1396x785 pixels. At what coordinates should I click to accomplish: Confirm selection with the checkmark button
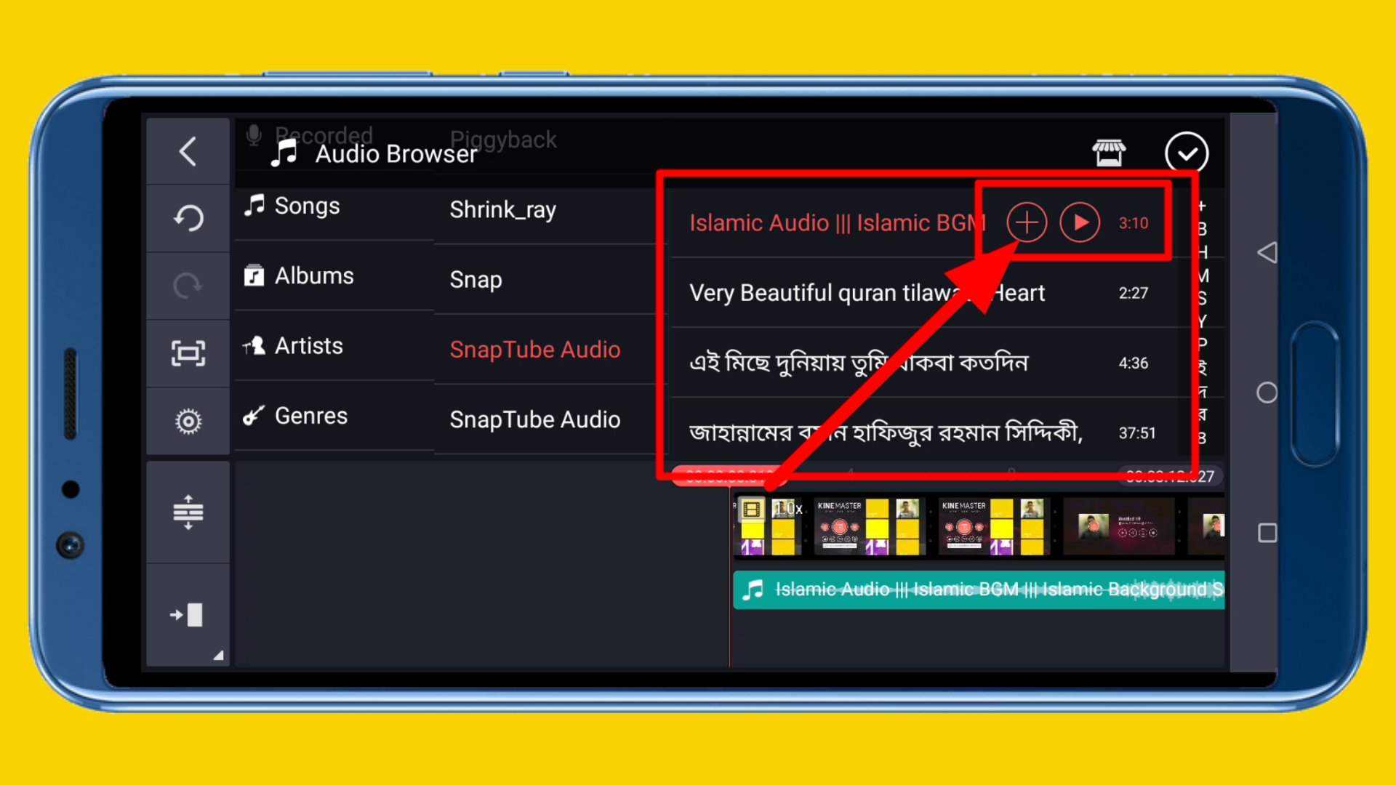point(1187,153)
